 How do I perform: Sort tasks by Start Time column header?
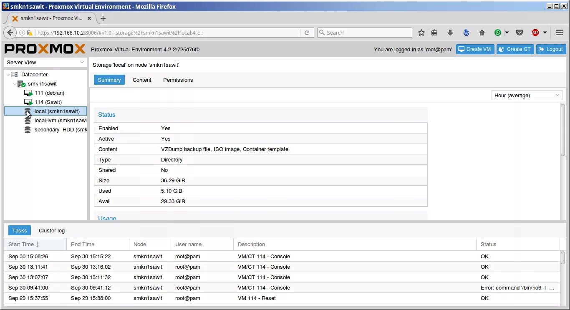tap(35, 244)
